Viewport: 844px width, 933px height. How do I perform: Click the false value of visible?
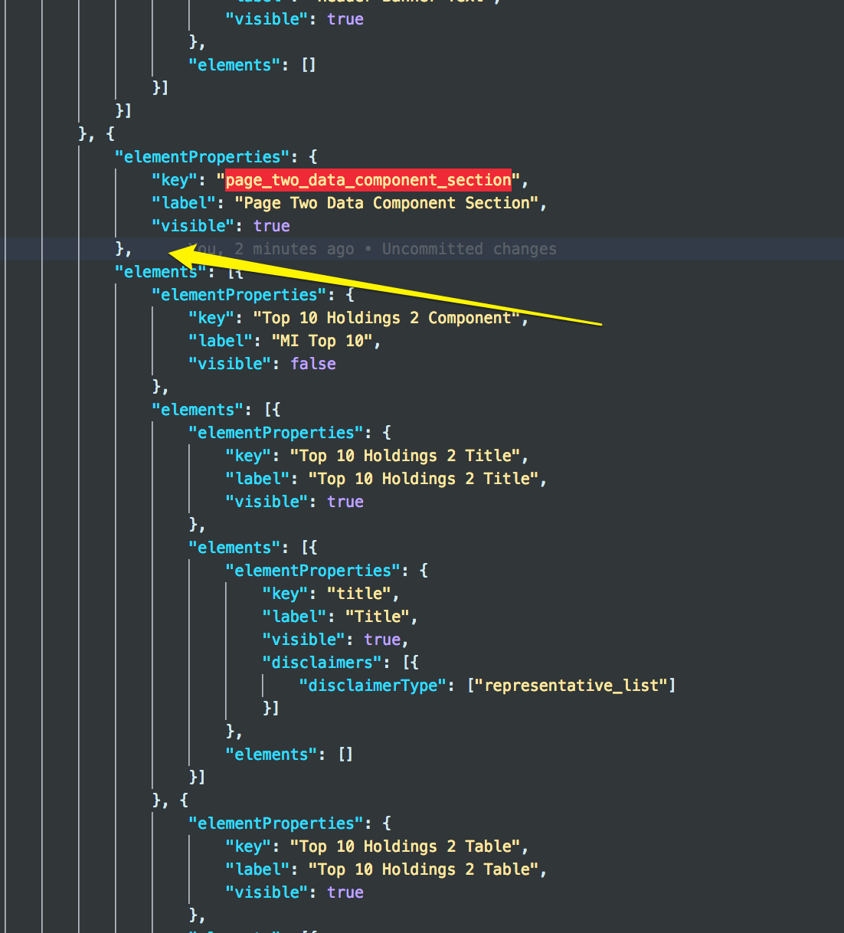pos(313,364)
